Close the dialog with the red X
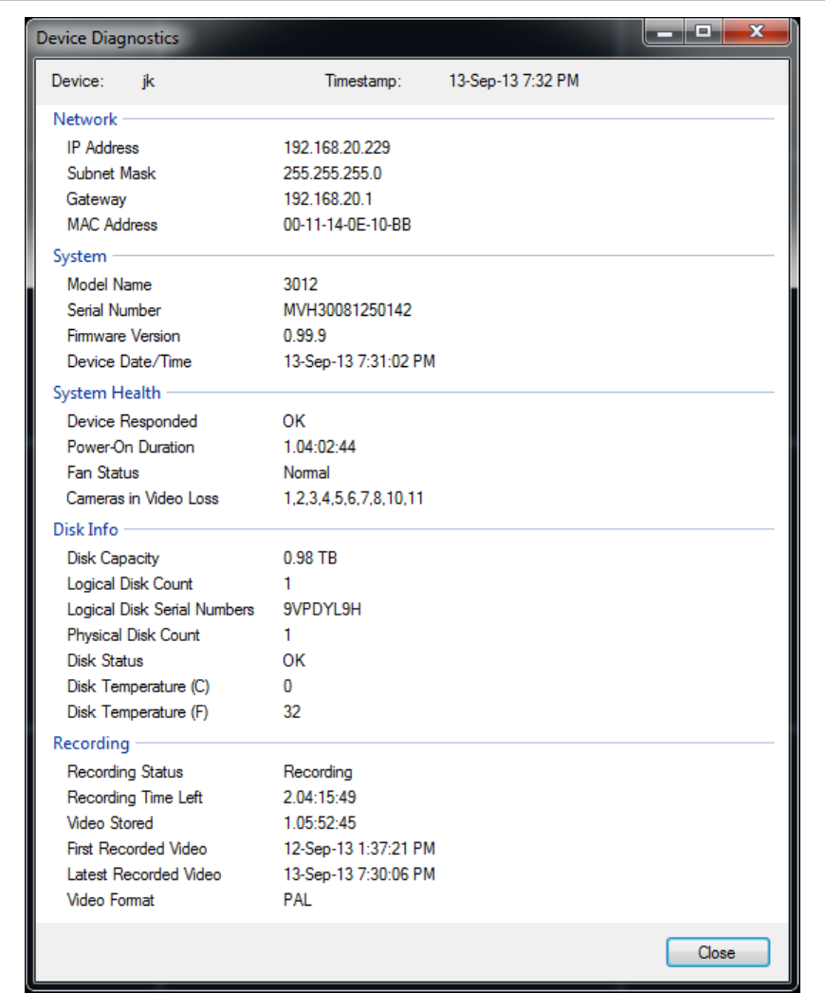The image size is (825, 993). pyautogui.click(x=756, y=34)
